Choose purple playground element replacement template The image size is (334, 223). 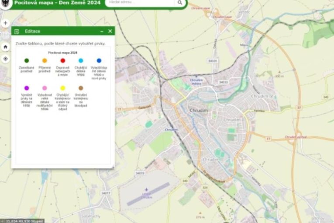pos(27,88)
